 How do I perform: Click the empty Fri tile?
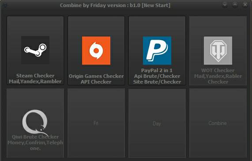pyautogui.click(x=96, y=123)
